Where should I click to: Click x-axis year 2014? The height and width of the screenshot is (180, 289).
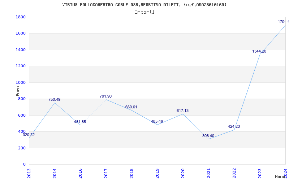(55, 173)
